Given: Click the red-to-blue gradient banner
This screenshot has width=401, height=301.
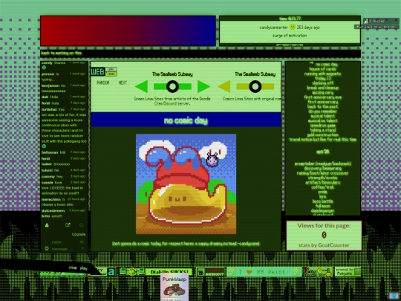Looking at the screenshot, I should [x=128, y=31].
